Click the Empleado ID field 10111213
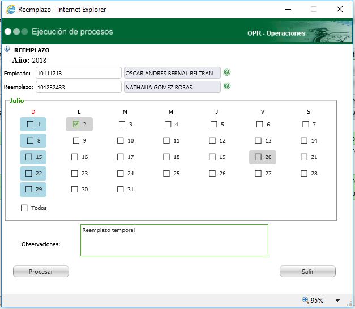Screen dimensions: 355x309 pyautogui.click(x=79, y=73)
